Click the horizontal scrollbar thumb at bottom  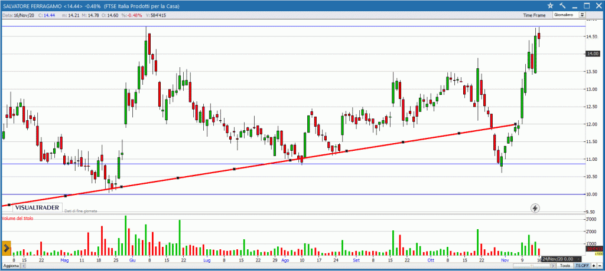point(532,266)
